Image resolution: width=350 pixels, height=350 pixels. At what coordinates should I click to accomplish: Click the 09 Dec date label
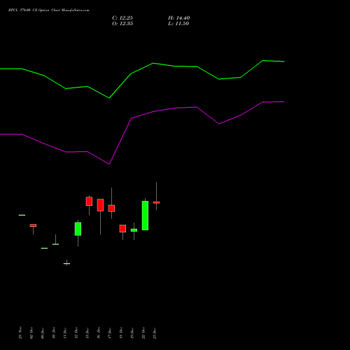pos(43,332)
